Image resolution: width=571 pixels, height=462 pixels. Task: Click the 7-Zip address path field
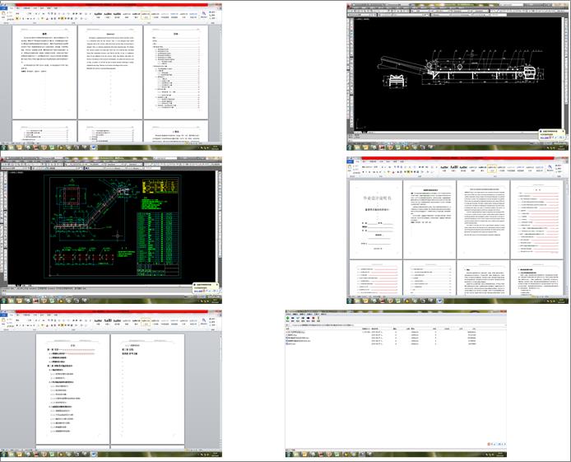[x=397, y=325]
